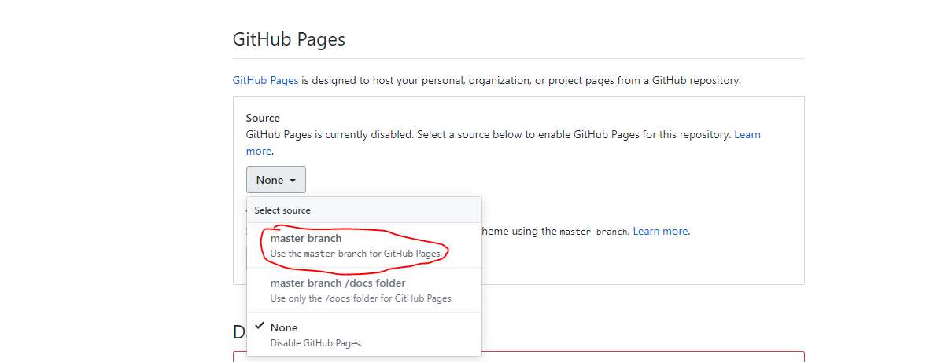The height and width of the screenshot is (362, 926).
Task: Open Learn more link after master branch text
Action: [660, 231]
